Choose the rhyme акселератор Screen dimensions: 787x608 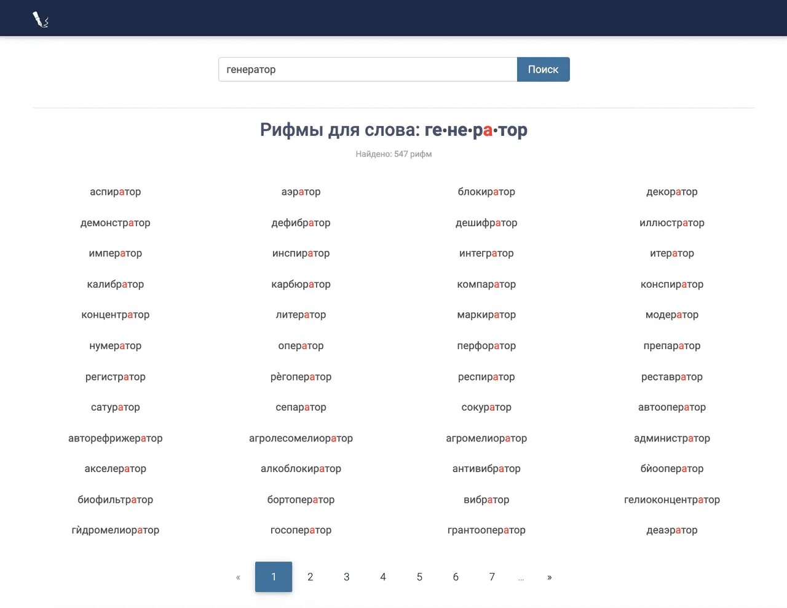click(116, 468)
